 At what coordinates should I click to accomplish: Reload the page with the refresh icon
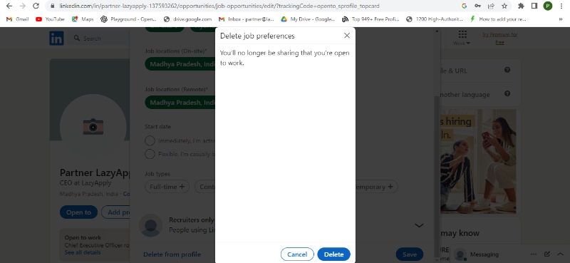(x=36, y=6)
